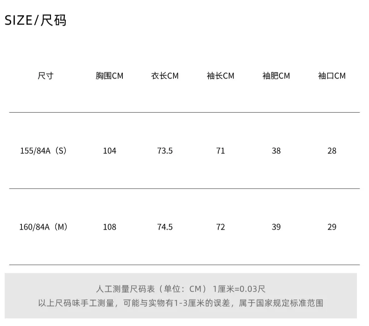Click the cuff value 29
The height and width of the screenshot is (326, 369).
point(332,227)
